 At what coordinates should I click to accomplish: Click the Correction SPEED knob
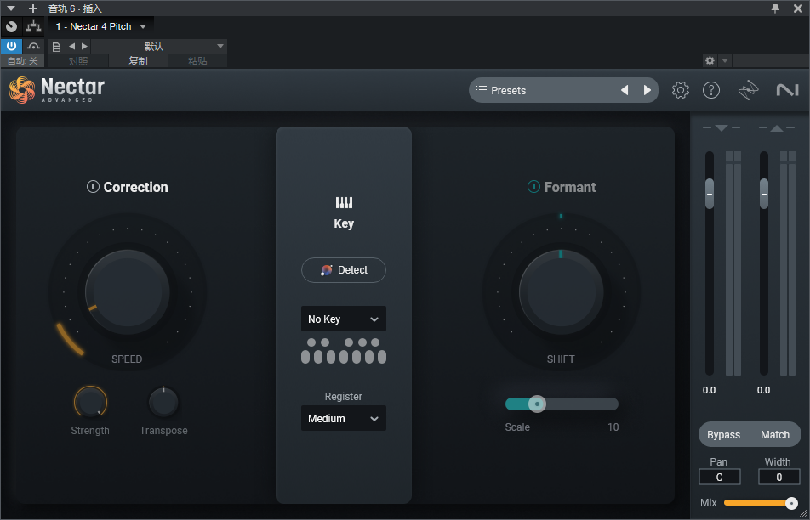(128, 292)
